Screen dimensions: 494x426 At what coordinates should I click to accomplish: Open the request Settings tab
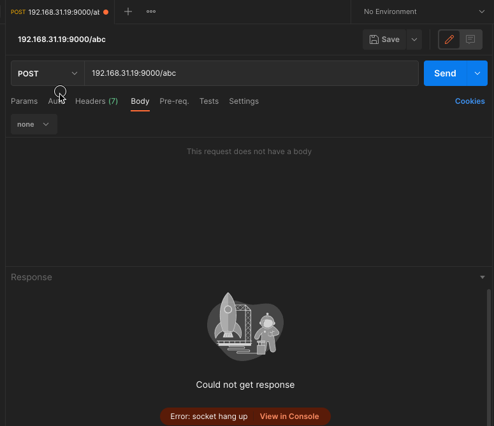click(x=243, y=101)
